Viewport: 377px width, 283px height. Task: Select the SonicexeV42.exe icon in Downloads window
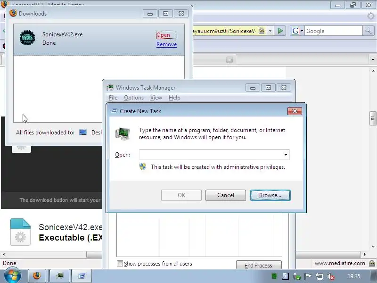click(x=27, y=38)
